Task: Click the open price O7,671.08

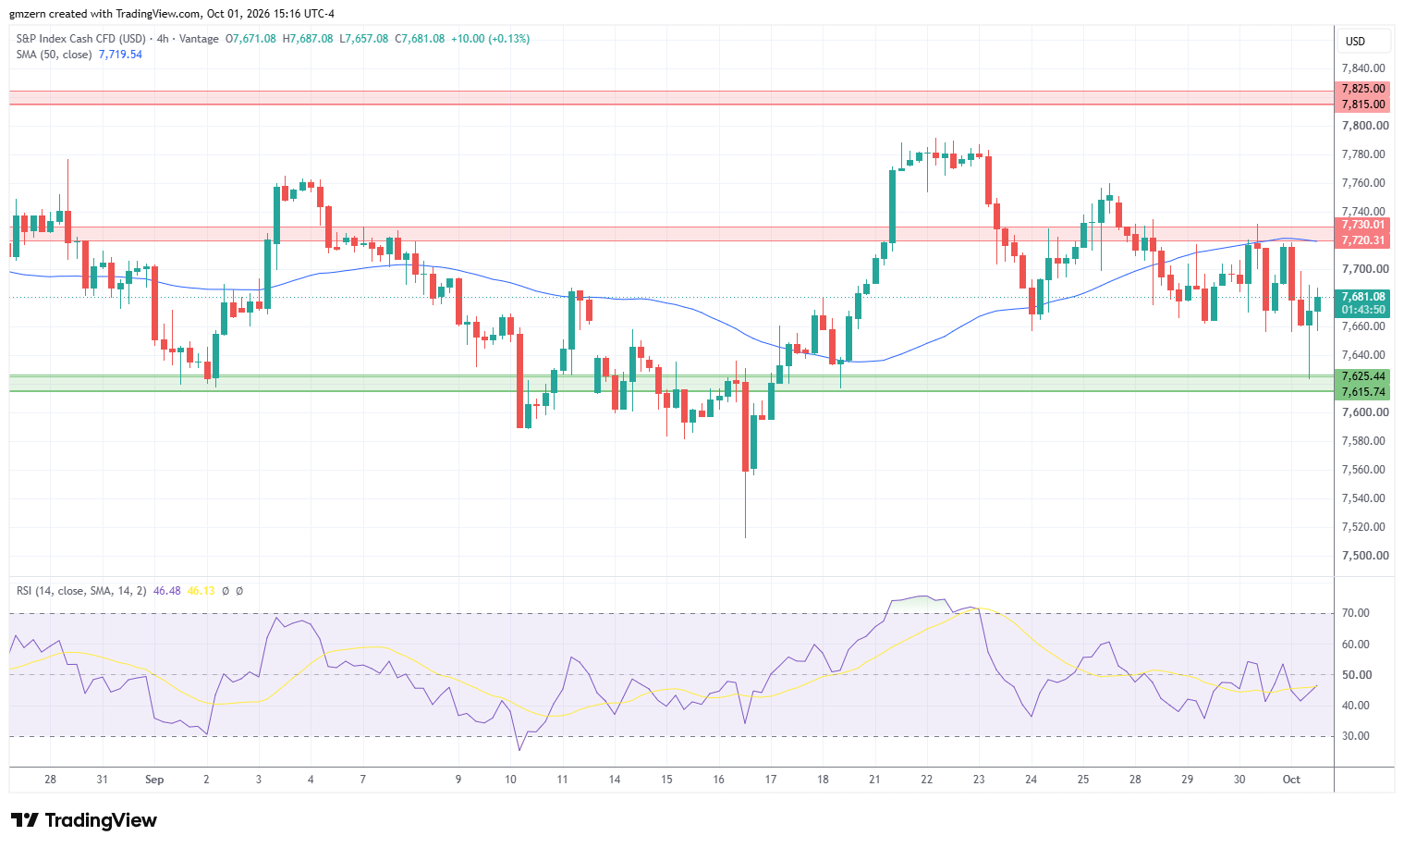Action: [x=250, y=39]
